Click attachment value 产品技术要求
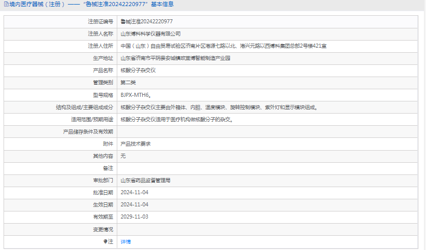The width and height of the screenshot is (426, 250). [x=136, y=144]
